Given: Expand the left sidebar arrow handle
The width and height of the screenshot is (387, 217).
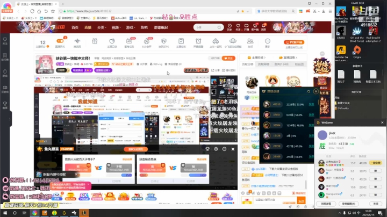Looking at the screenshot, I should pyautogui.click(x=10, y=119).
